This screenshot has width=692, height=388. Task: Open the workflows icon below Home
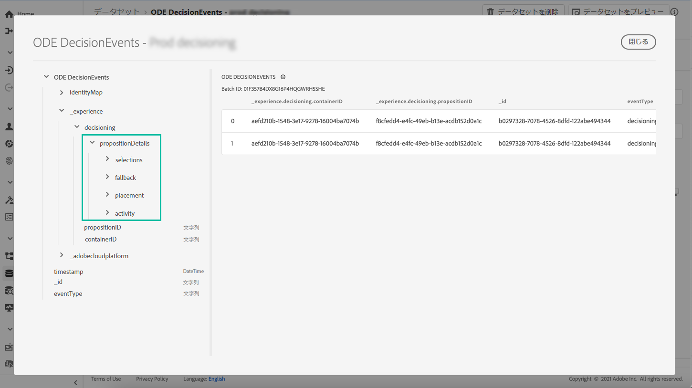(x=9, y=31)
